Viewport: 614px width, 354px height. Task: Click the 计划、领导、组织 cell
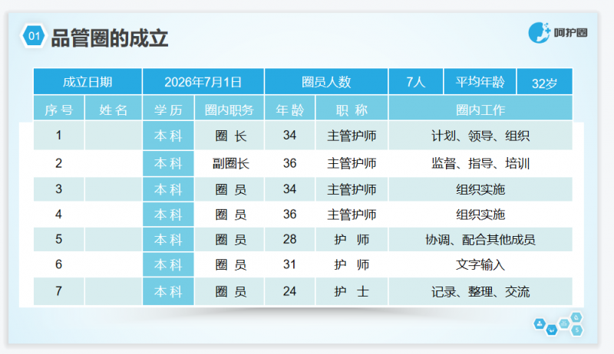click(x=480, y=135)
